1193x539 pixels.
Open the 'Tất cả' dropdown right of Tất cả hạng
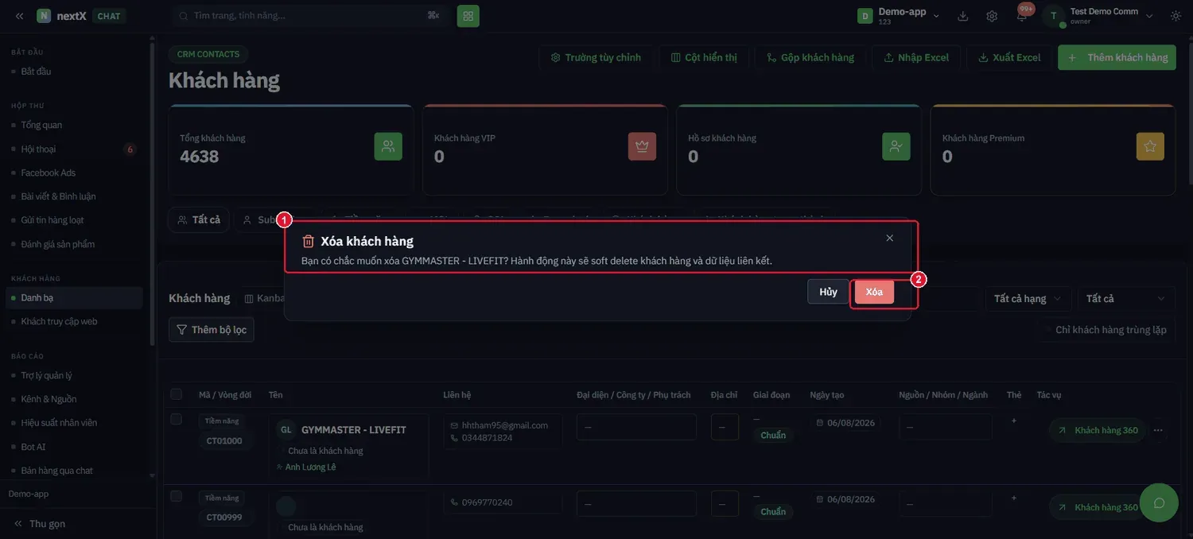pos(1126,299)
